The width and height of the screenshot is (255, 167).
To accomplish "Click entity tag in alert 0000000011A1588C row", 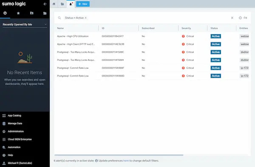I will [x=244, y=52].
